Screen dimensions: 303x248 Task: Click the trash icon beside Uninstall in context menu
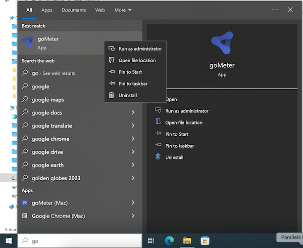[112, 95]
